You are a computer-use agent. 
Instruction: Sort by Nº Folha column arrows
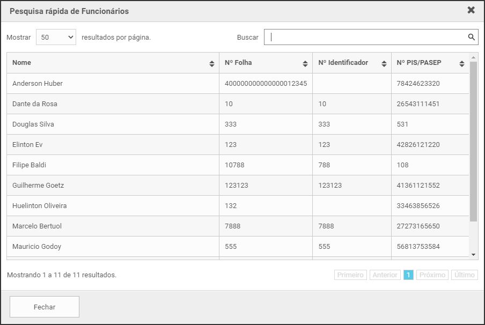pos(305,64)
